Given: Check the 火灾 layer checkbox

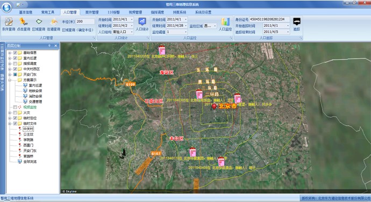Looking at the screenshot, I should (15, 113).
